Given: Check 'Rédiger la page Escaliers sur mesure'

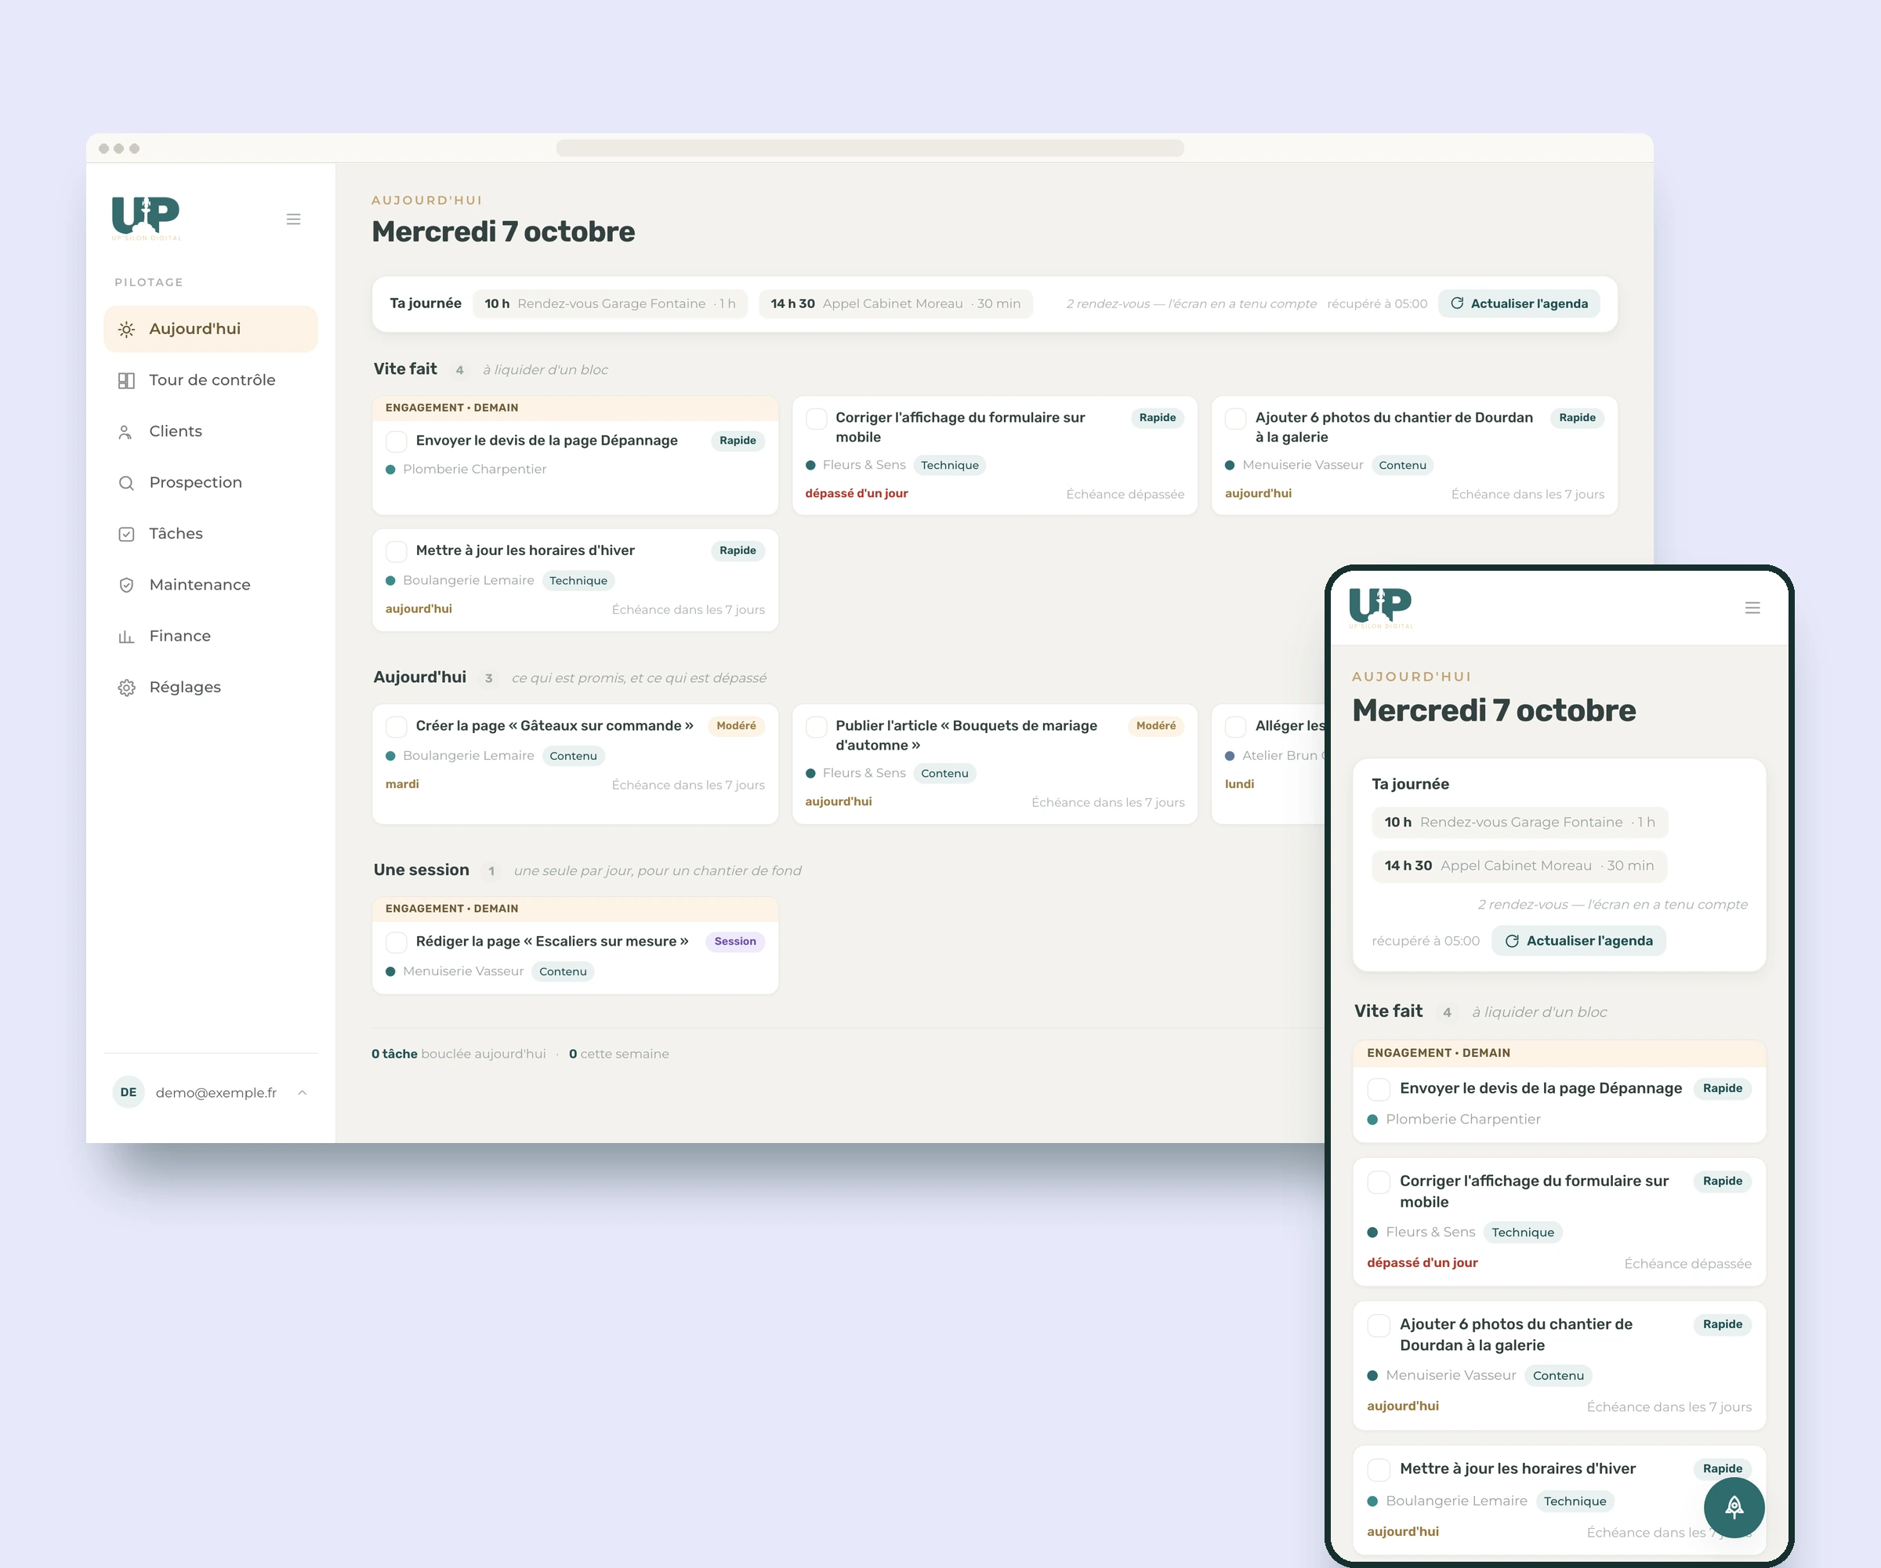Looking at the screenshot, I should point(396,942).
